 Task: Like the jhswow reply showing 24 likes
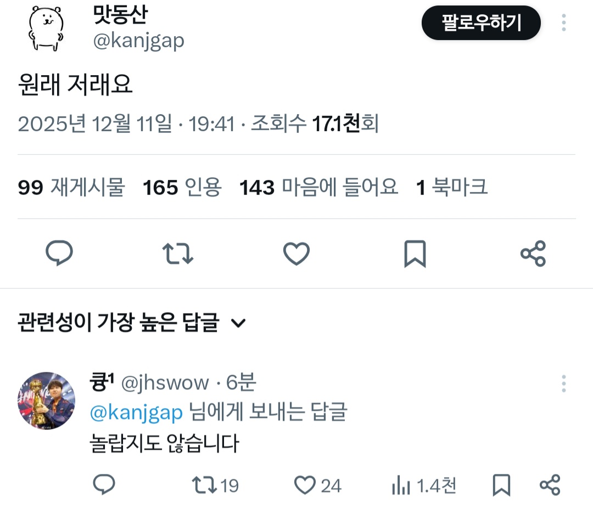pos(318,485)
